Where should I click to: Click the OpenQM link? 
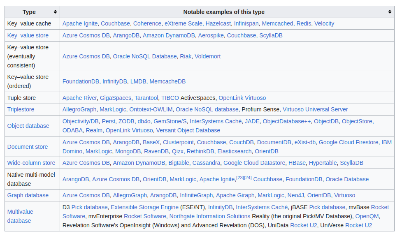367,216
